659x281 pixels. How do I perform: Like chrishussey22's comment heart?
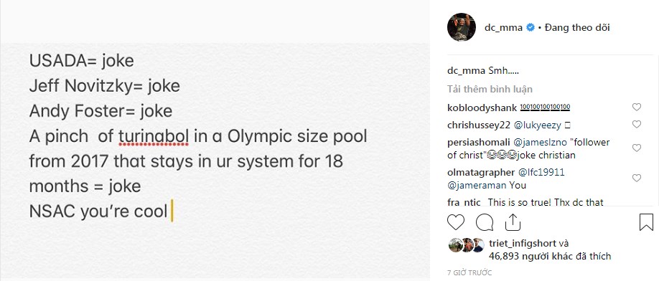point(637,125)
